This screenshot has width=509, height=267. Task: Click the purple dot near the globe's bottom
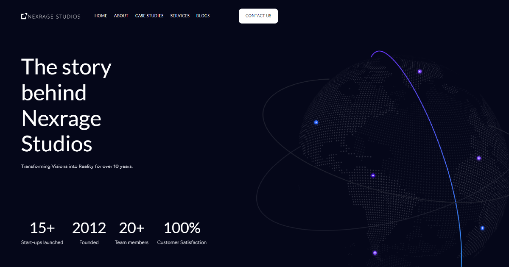point(375,253)
